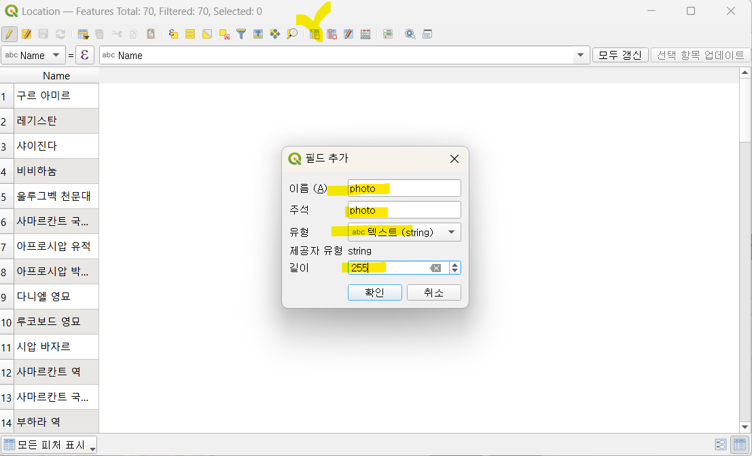Reload the table with refresh icon
The height and width of the screenshot is (456, 752).
tap(60, 34)
